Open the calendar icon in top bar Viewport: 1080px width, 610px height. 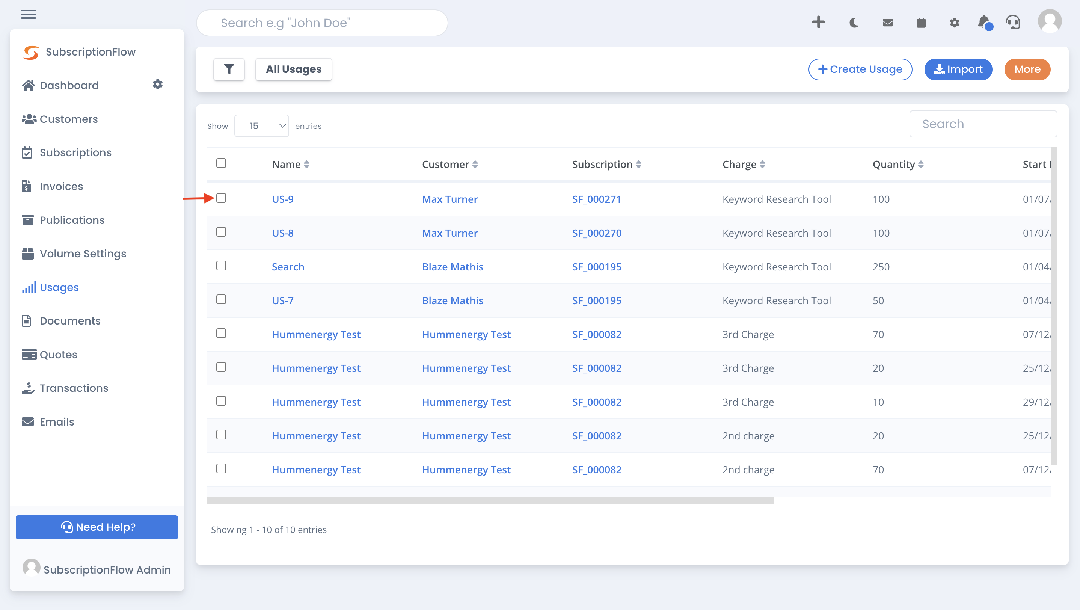coord(921,23)
